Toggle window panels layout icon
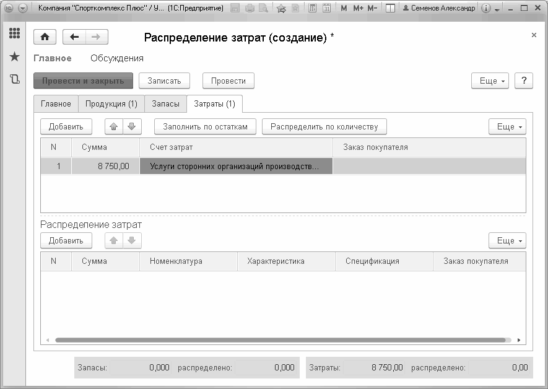The image size is (548, 389). [390, 8]
